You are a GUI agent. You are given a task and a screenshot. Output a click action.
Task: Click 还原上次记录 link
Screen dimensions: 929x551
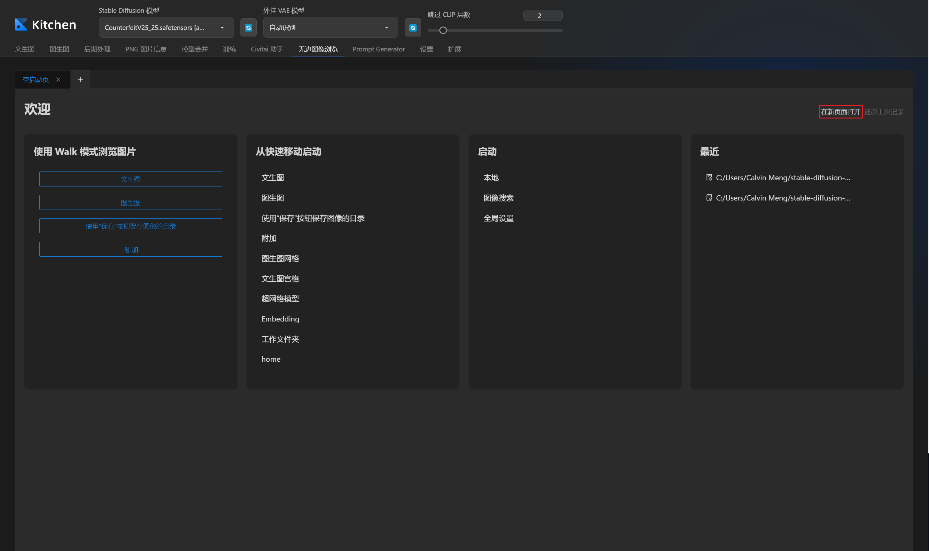pyautogui.click(x=884, y=112)
